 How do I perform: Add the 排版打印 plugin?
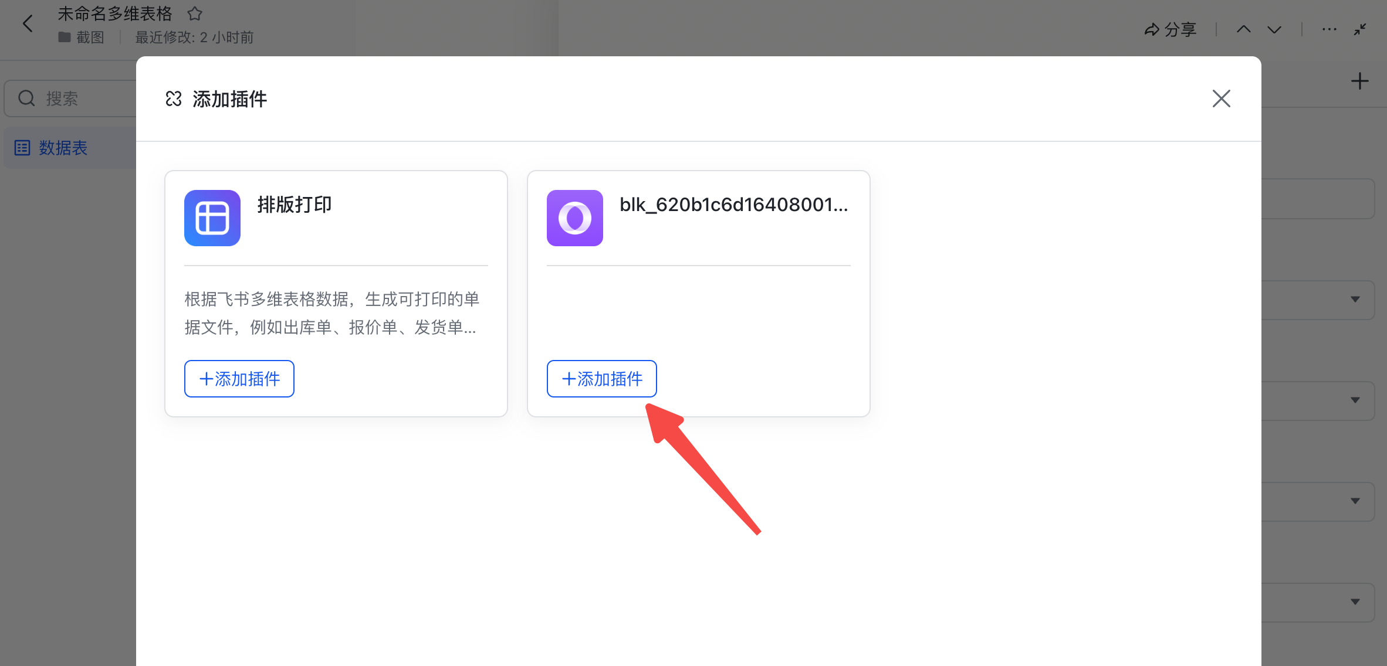239,379
